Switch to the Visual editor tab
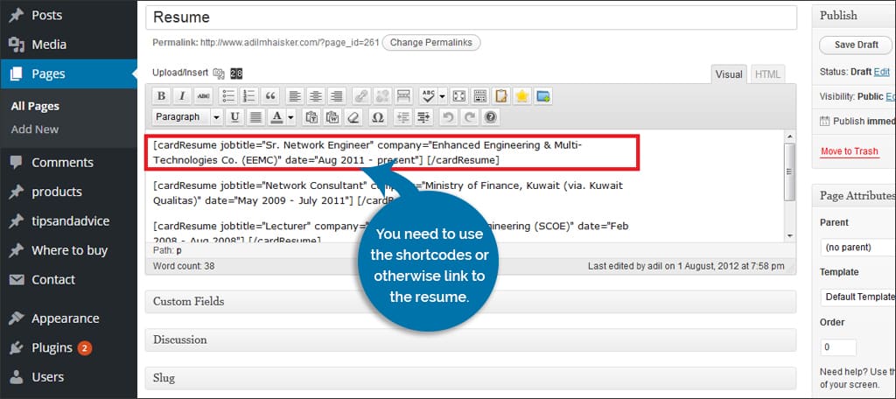896x399 pixels. pyautogui.click(x=729, y=74)
